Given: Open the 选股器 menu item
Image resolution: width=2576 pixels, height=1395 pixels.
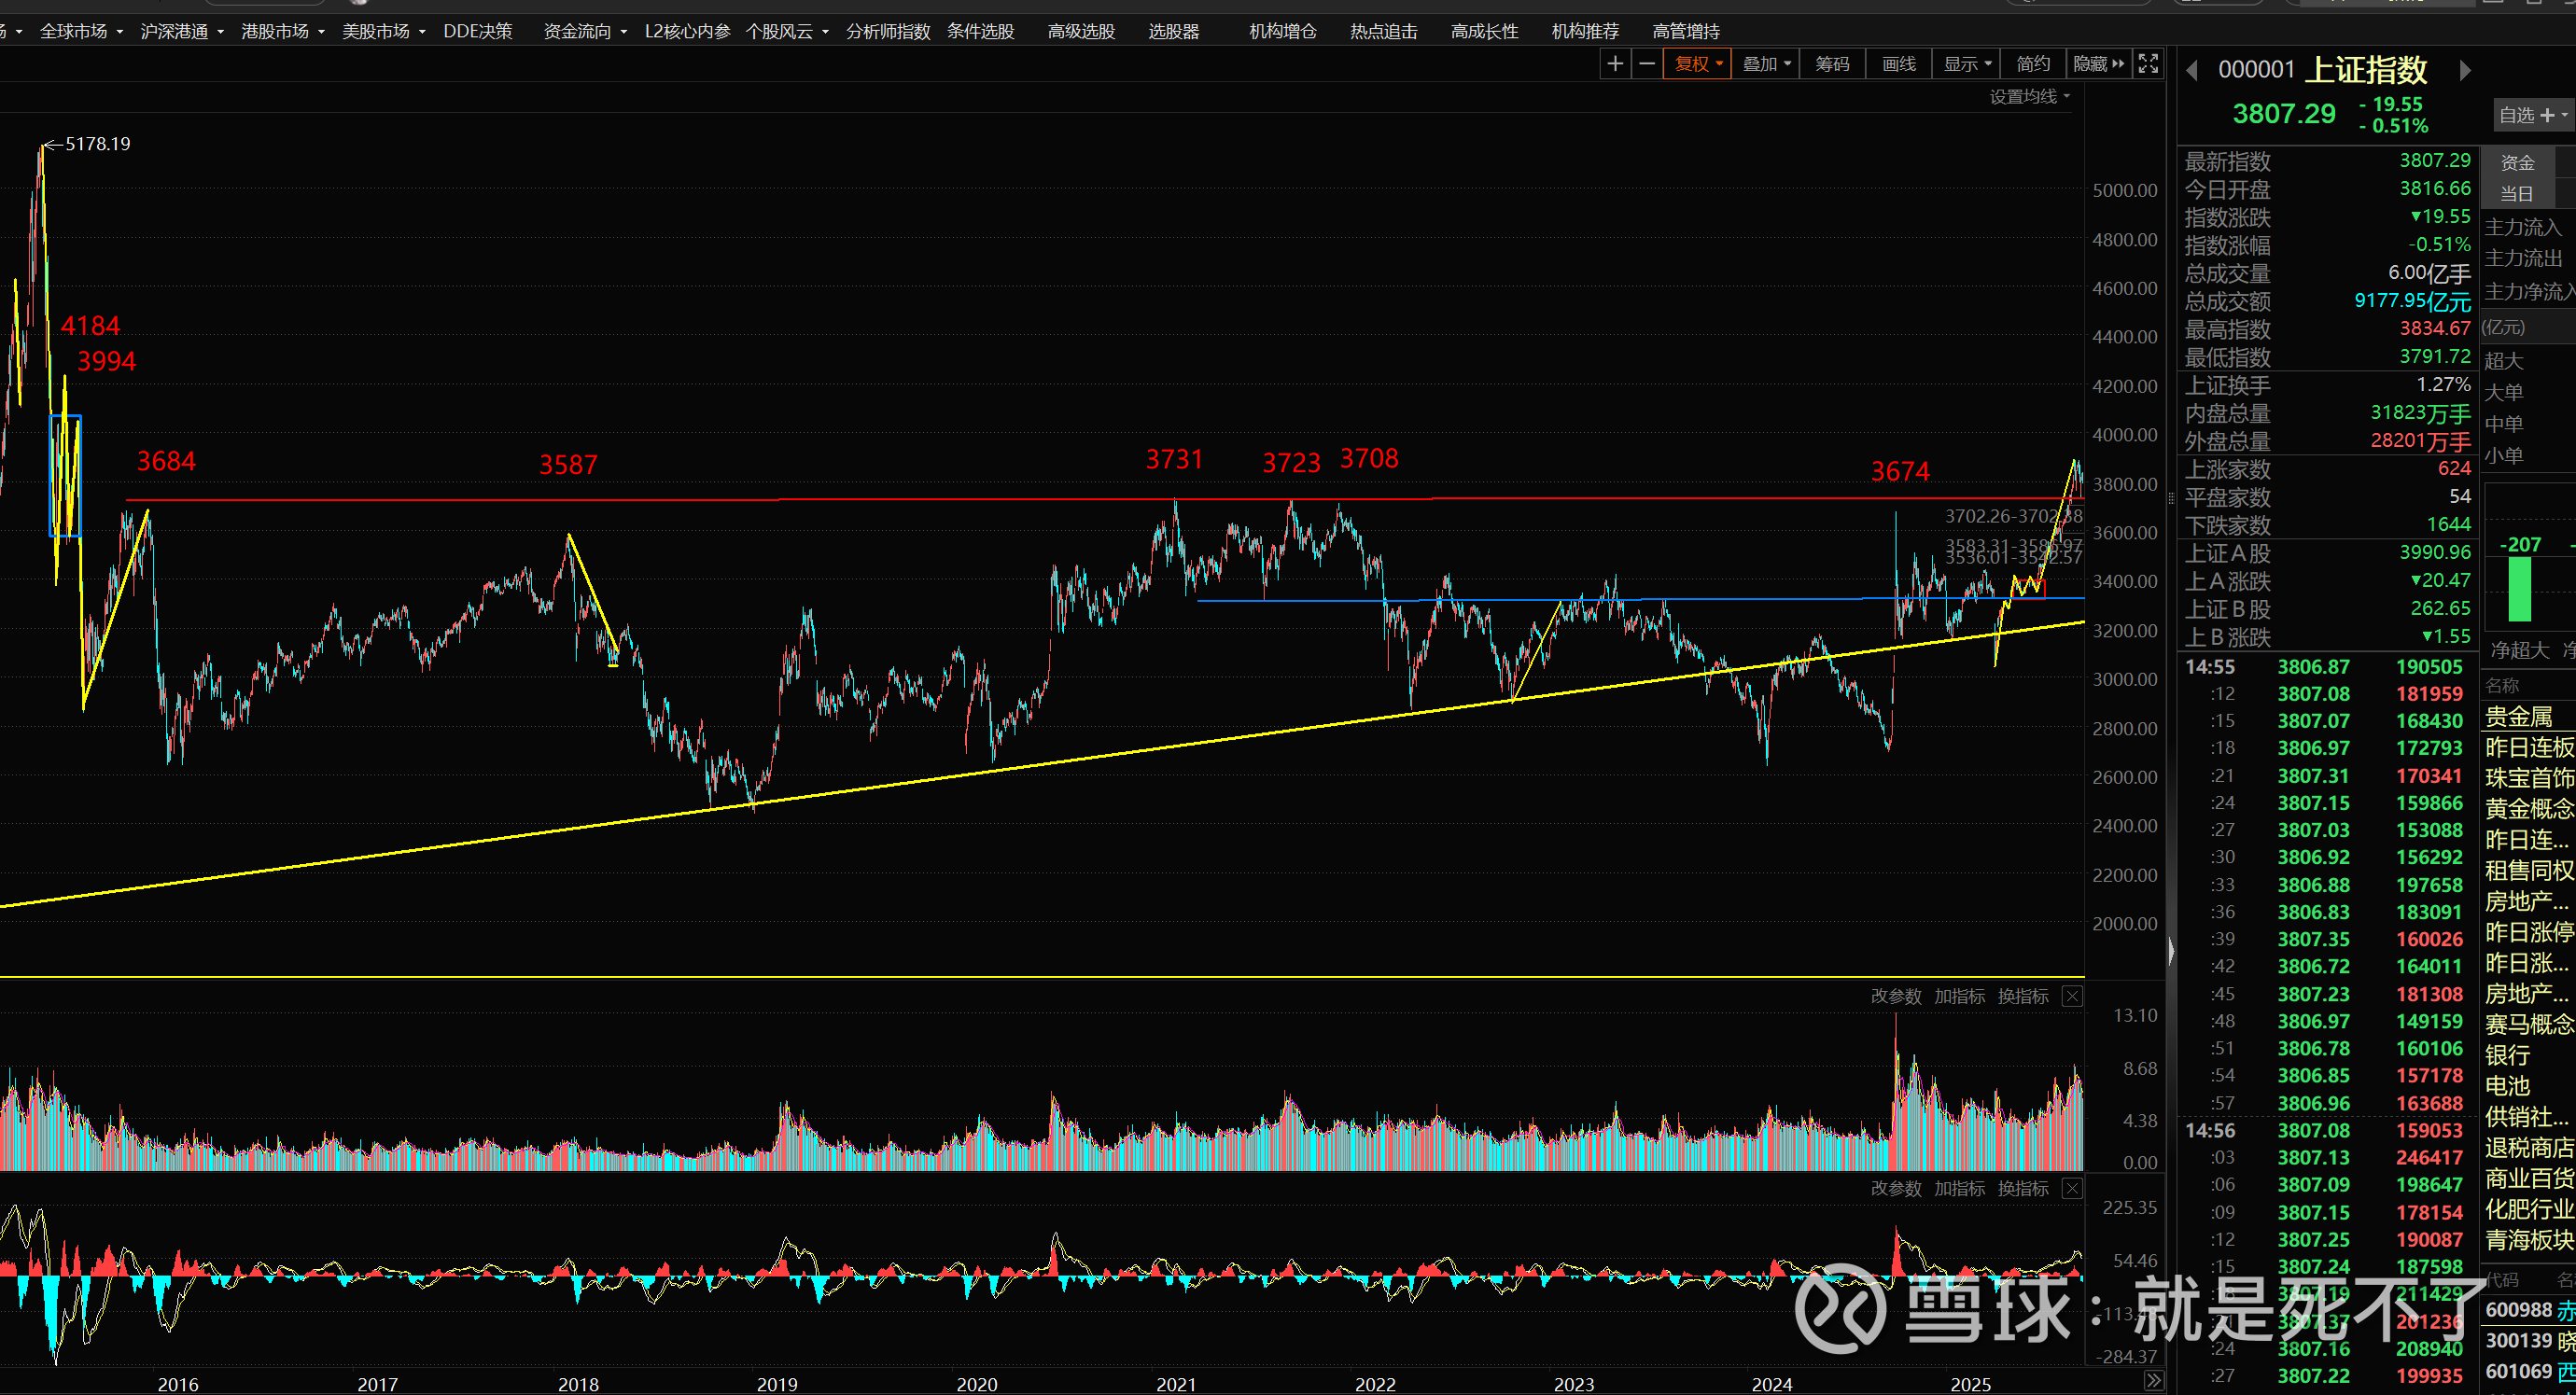Looking at the screenshot, I should [x=1173, y=31].
